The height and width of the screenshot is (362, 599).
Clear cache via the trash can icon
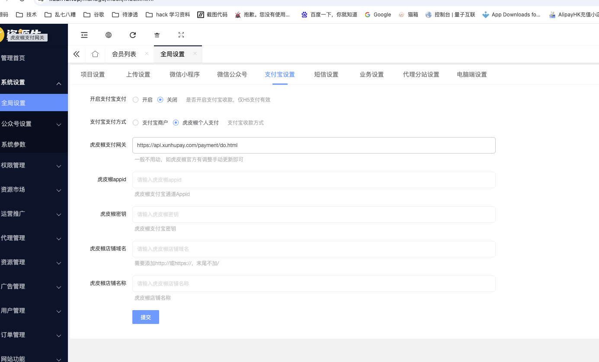coord(157,35)
